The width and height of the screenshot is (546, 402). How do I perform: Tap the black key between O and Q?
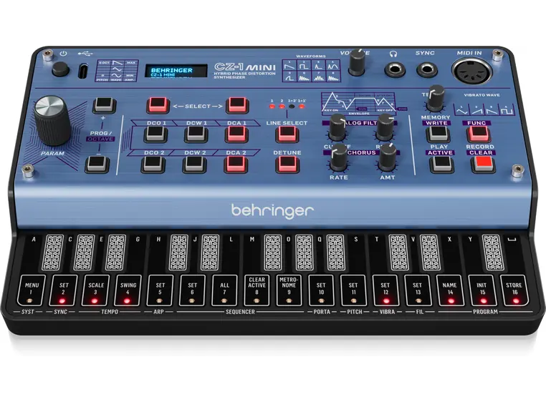coord(305,252)
